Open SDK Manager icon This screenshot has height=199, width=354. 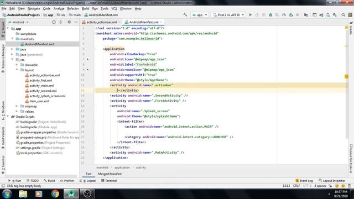pyautogui.click(x=335, y=15)
